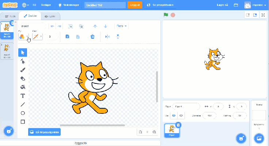The width and height of the screenshot is (269, 146).
Task: Click the canvas horizontal scrollbar
Action: click(x=92, y=125)
